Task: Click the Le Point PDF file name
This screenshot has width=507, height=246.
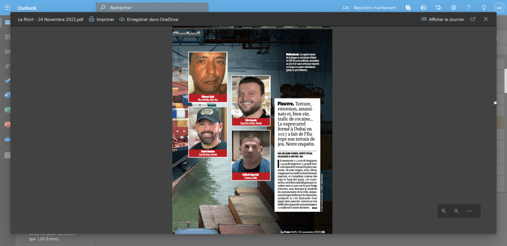Action: (x=51, y=19)
